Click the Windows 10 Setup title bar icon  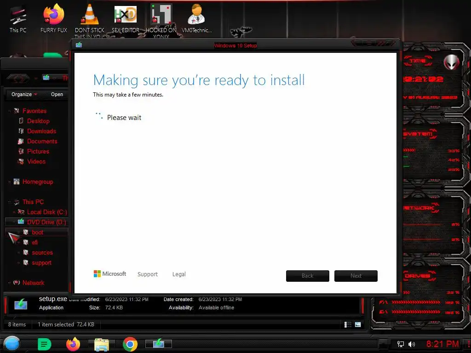pyautogui.click(x=79, y=45)
